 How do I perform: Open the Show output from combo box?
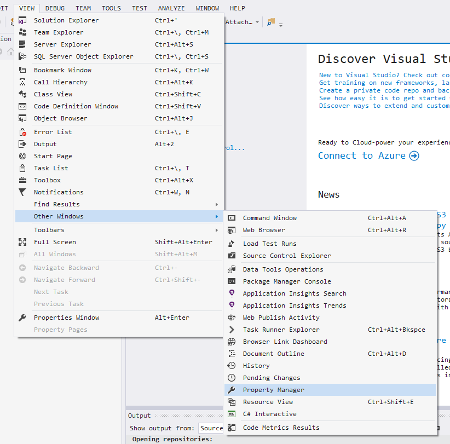211,429
